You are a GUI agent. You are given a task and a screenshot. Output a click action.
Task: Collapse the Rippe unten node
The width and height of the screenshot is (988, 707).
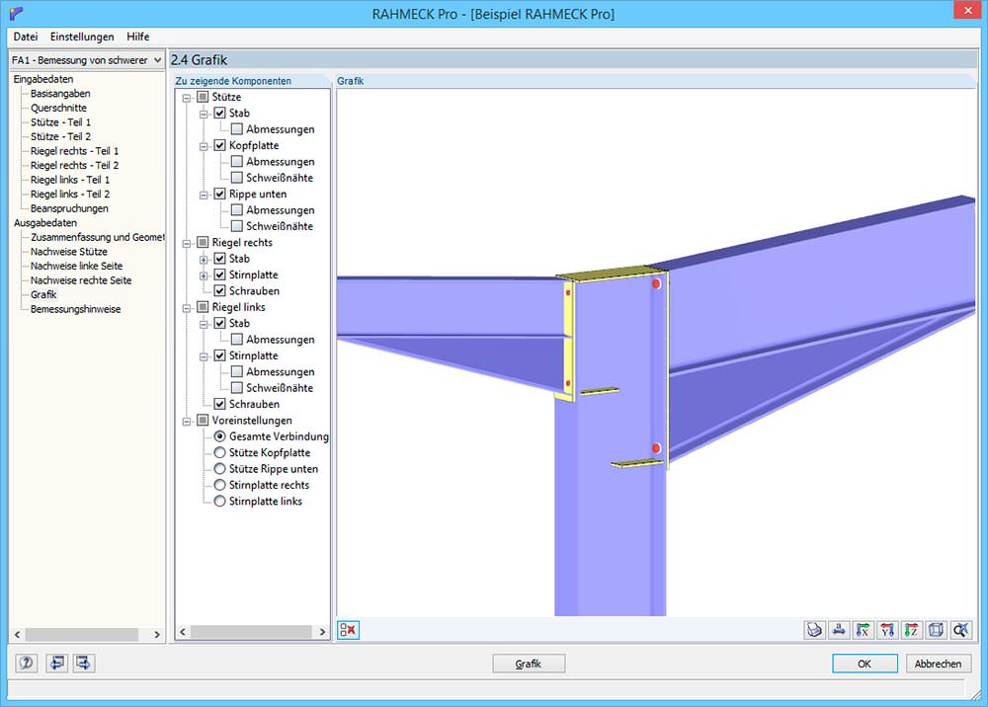(x=204, y=196)
